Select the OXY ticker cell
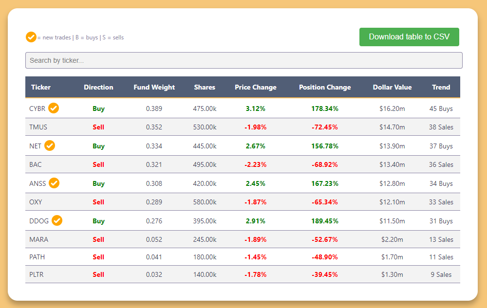This screenshot has width=487, height=308. coord(36,202)
